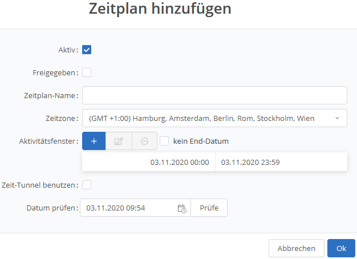
Task: Confirm the schedule with the Ok button
Action: pyautogui.click(x=341, y=248)
